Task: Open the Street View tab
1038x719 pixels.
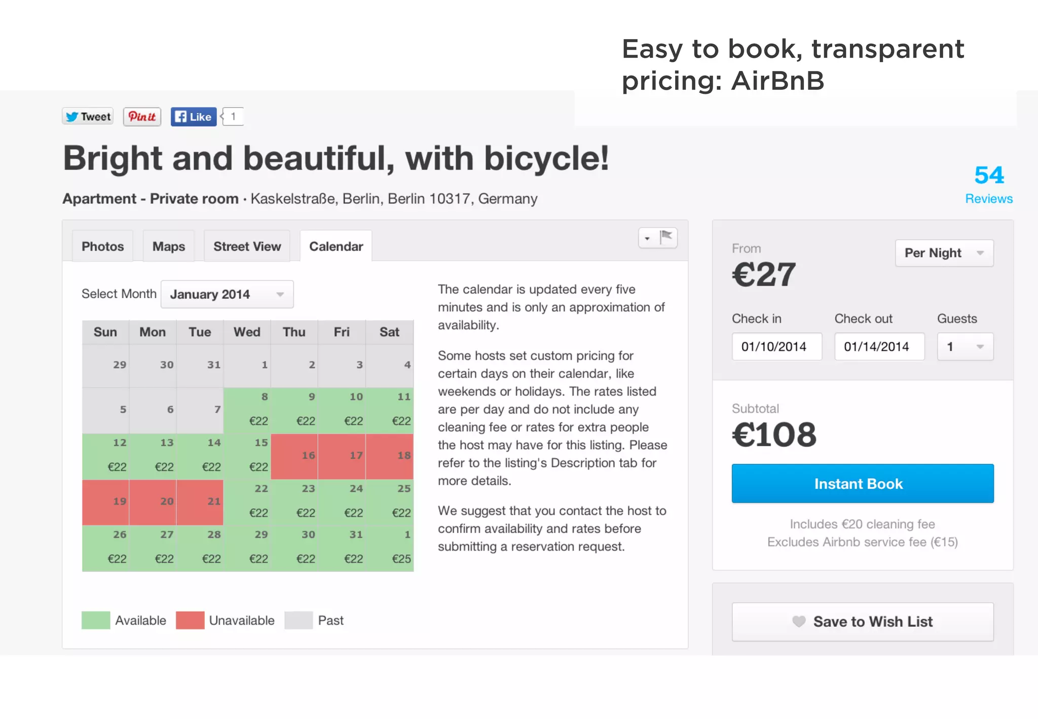Action: pyautogui.click(x=247, y=246)
